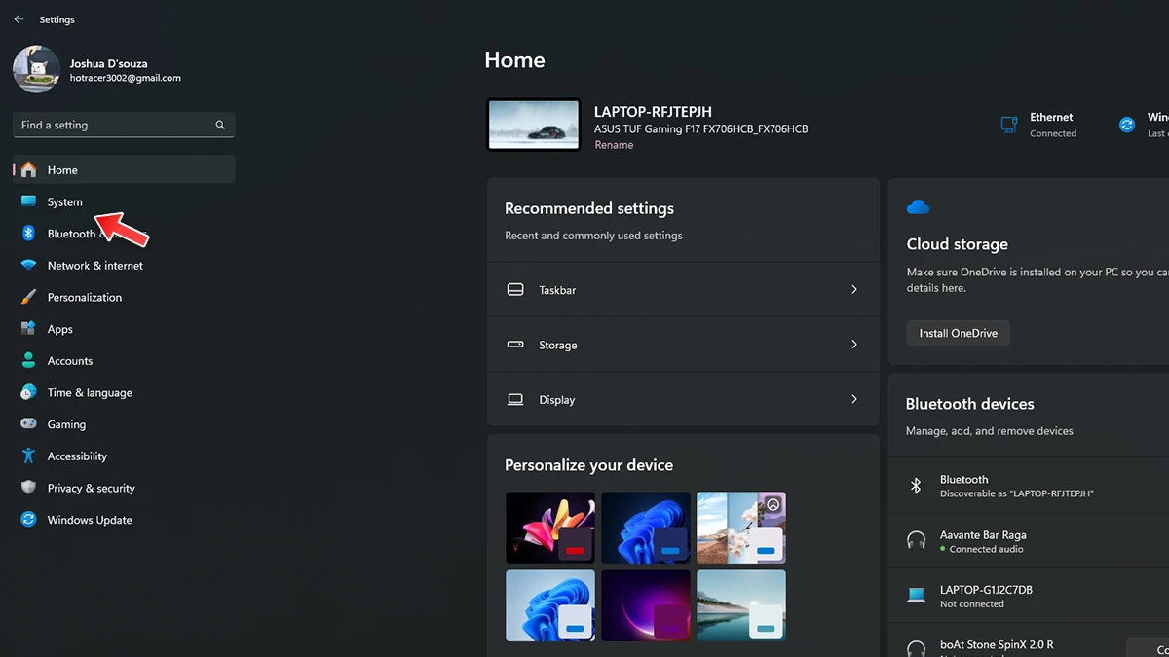Select the lake landscape theme
The width and height of the screenshot is (1169, 657).
741,605
